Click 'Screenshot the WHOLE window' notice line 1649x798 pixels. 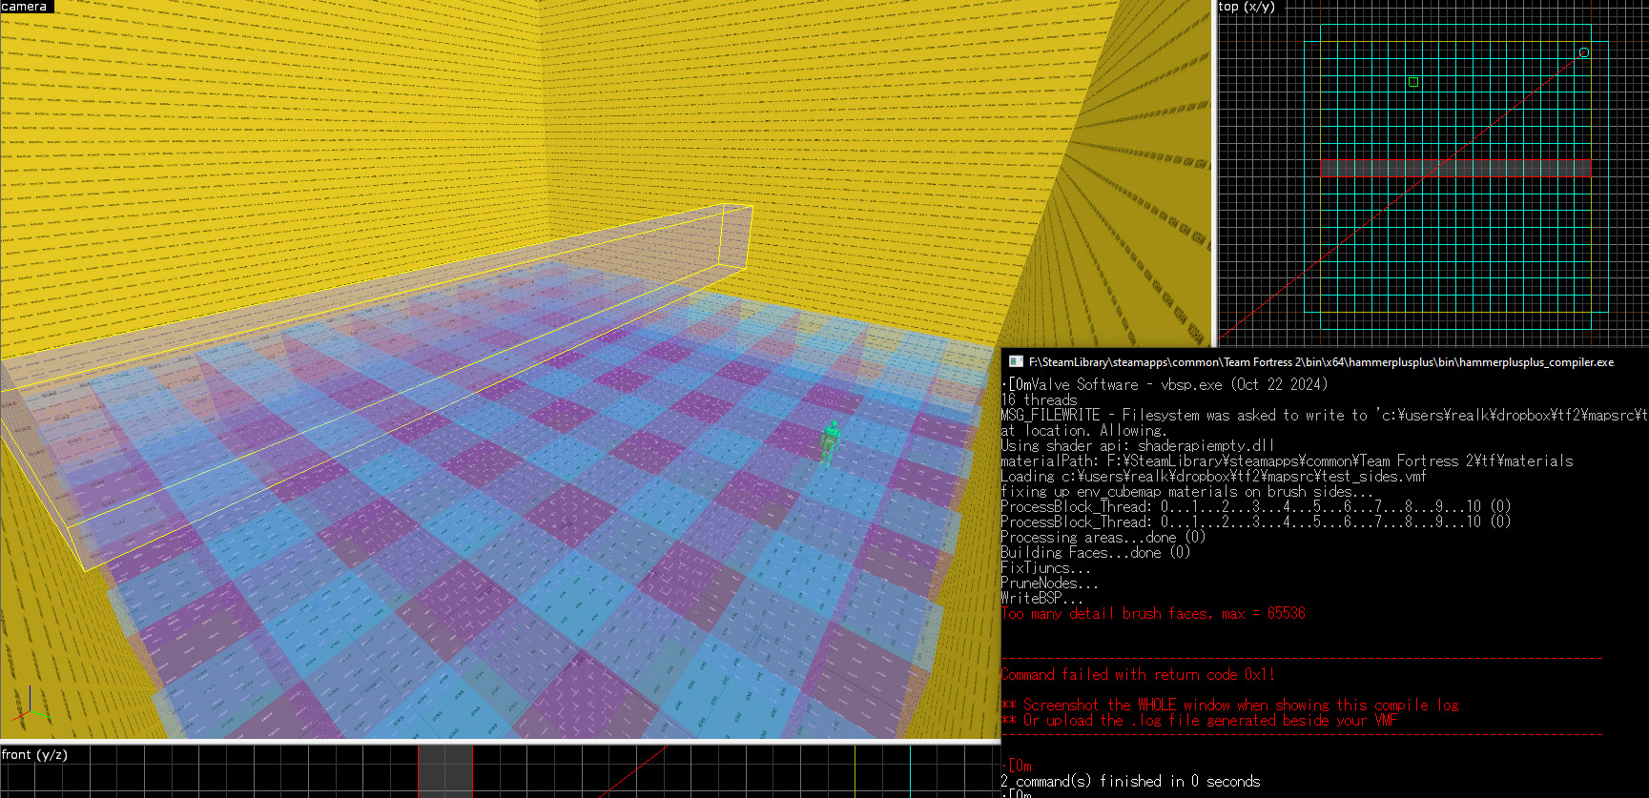(x=1229, y=706)
